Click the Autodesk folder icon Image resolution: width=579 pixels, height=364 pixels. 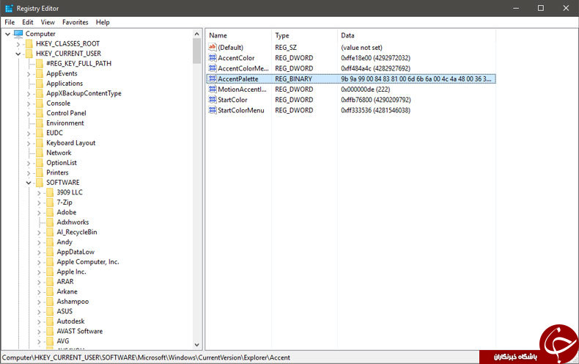(x=50, y=321)
